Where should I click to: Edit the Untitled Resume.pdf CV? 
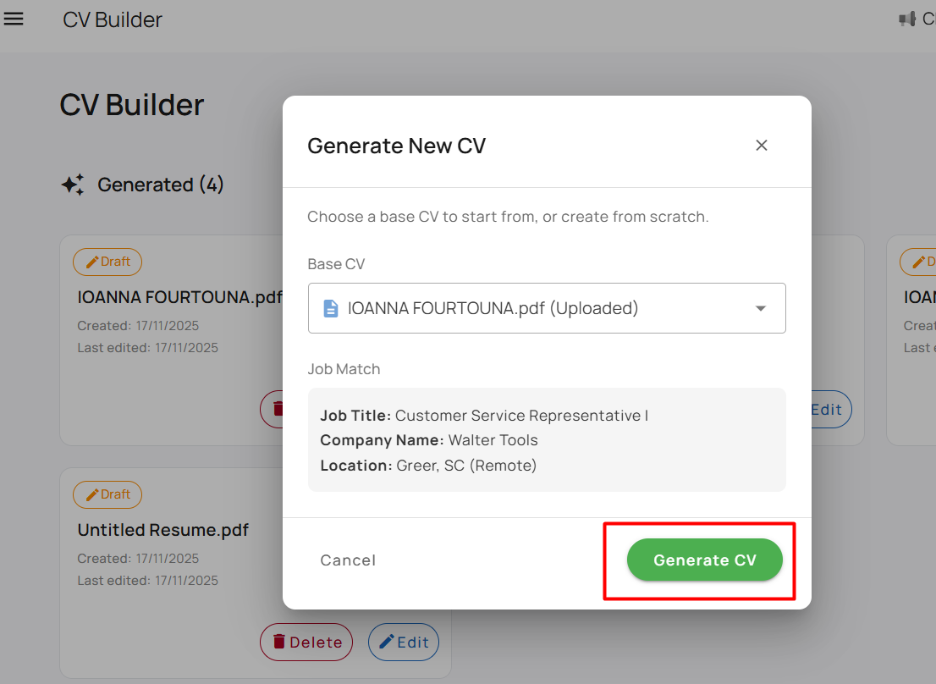(404, 643)
